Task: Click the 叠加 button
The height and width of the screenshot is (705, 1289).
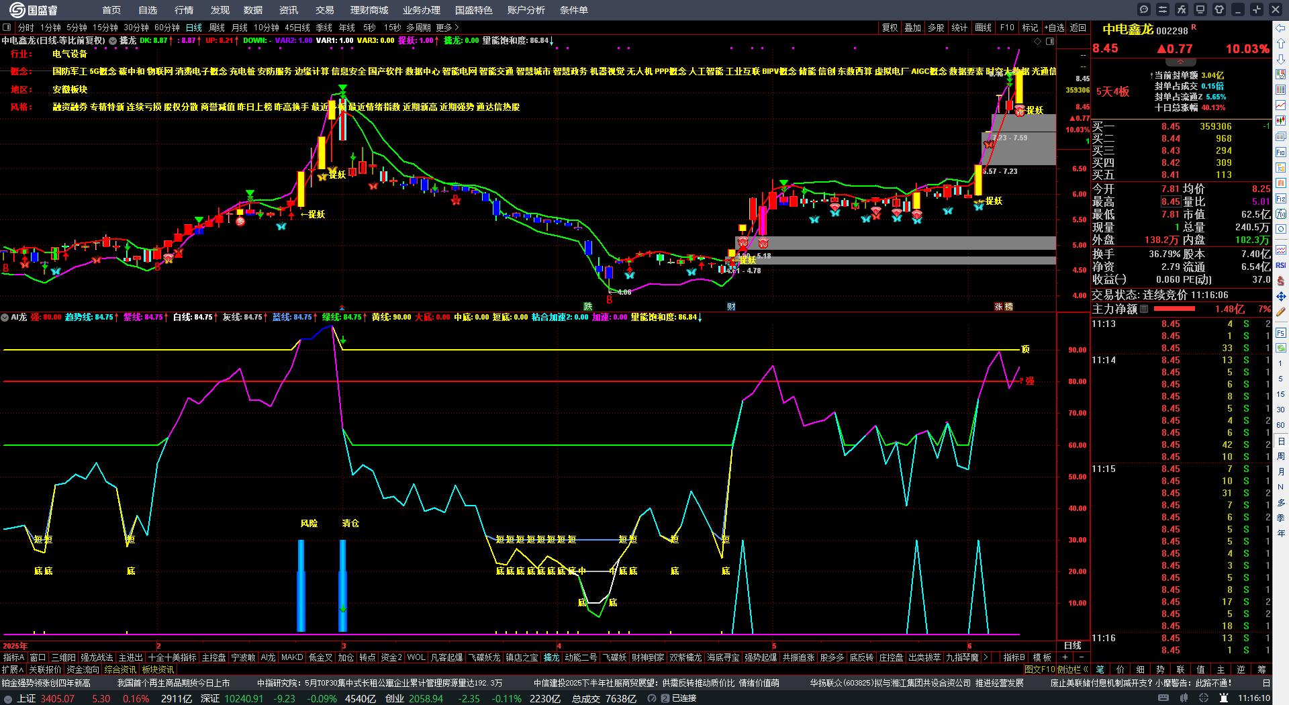Action: 913,28
